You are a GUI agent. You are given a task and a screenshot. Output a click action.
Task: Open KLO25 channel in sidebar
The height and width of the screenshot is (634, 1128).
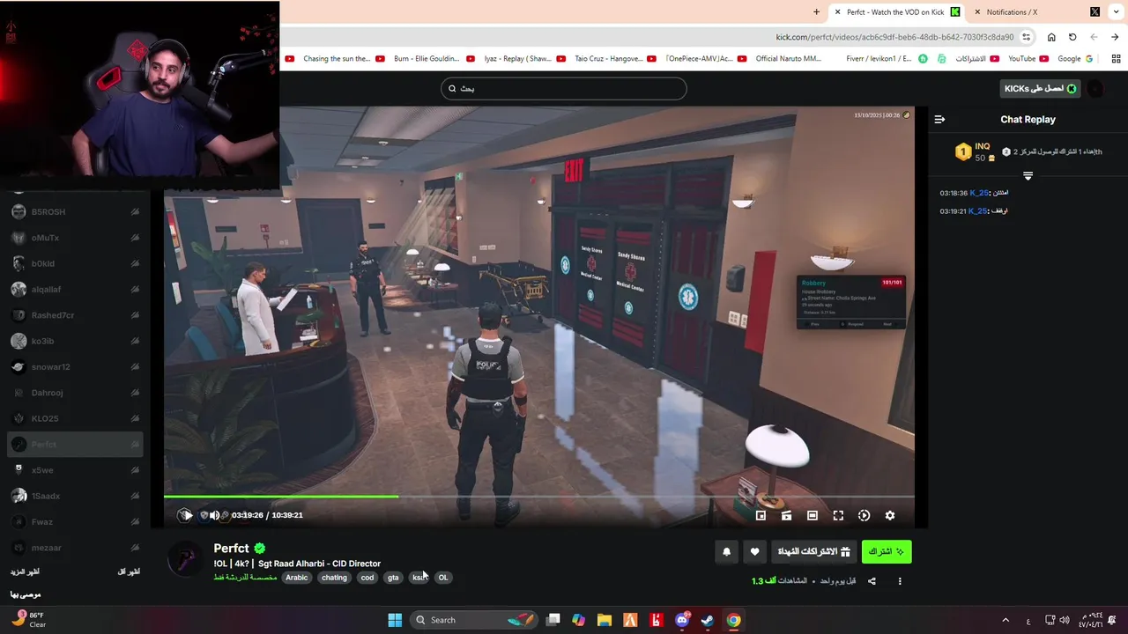coord(75,418)
